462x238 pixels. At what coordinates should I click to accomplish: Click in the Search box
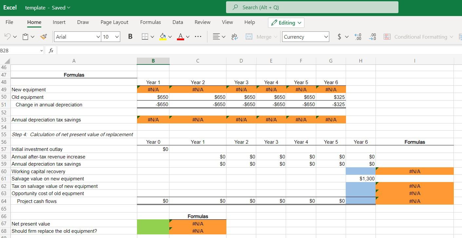pyautogui.click(x=312, y=7)
